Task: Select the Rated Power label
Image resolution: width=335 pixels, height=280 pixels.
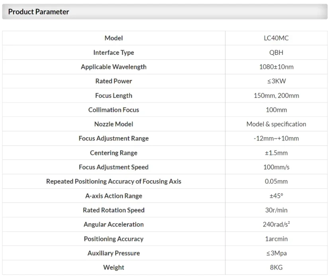Action: (x=114, y=81)
